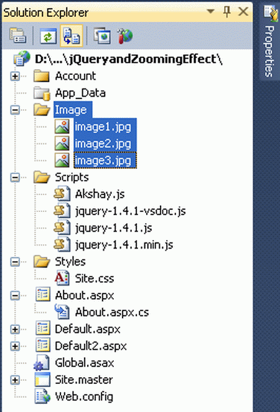Open the Solution Explorer window position dropdown
280x412 pixels.
[210, 11]
